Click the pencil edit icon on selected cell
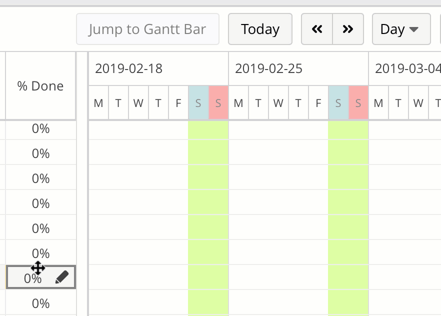This screenshot has height=316, width=441. (x=59, y=277)
